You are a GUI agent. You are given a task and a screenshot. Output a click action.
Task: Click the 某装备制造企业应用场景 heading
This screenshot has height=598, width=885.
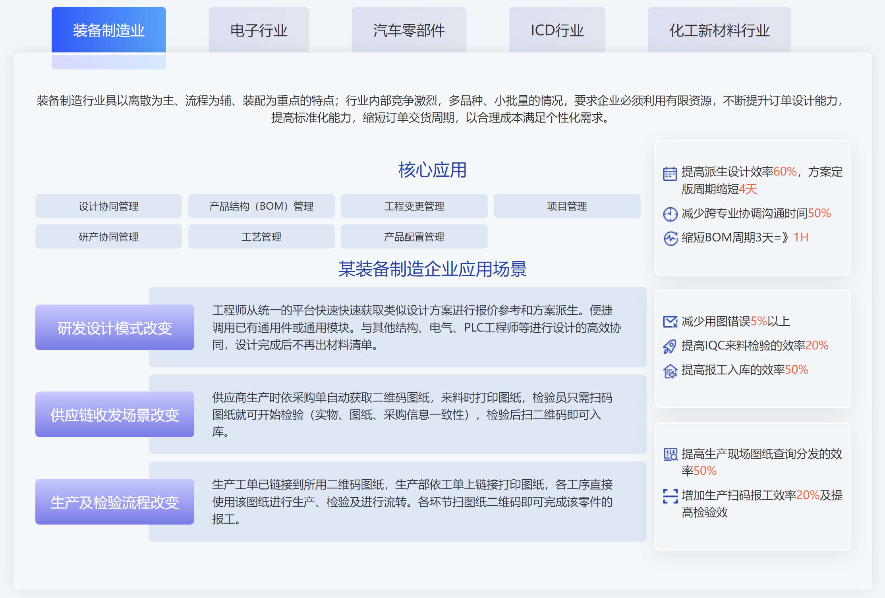(x=432, y=269)
